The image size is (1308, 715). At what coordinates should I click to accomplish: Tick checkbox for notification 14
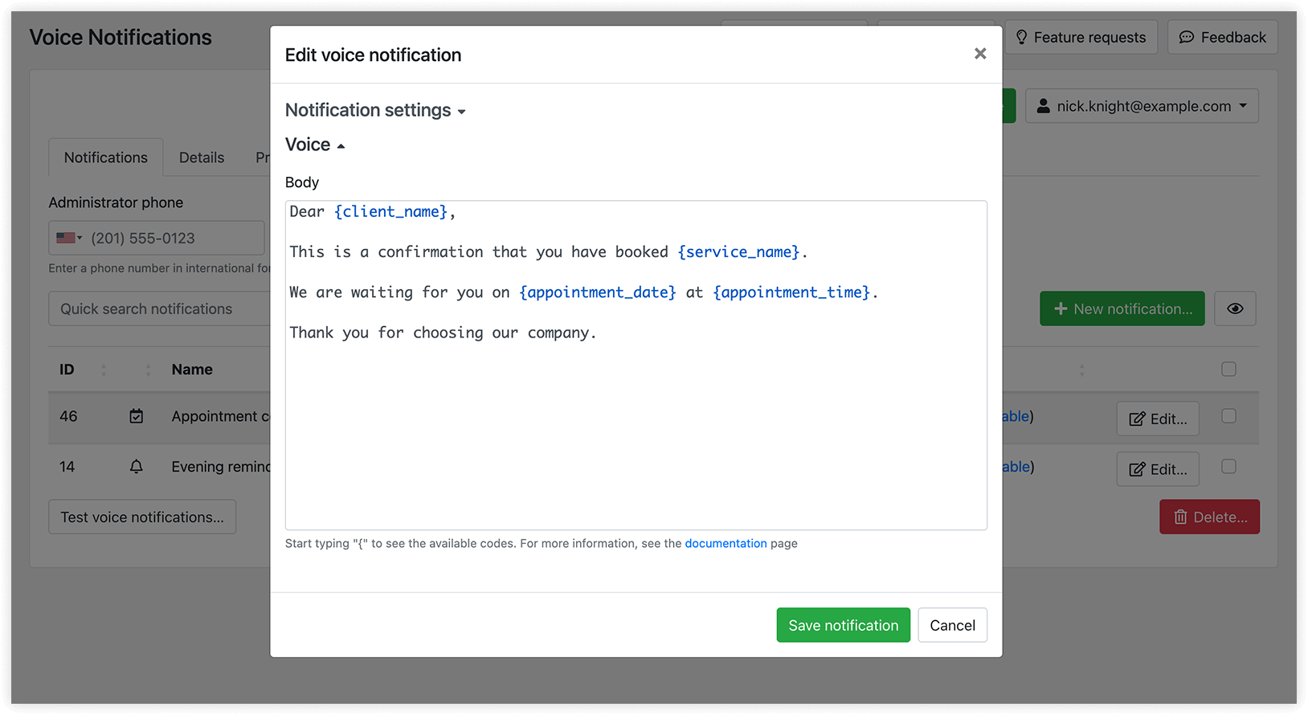pyautogui.click(x=1228, y=466)
